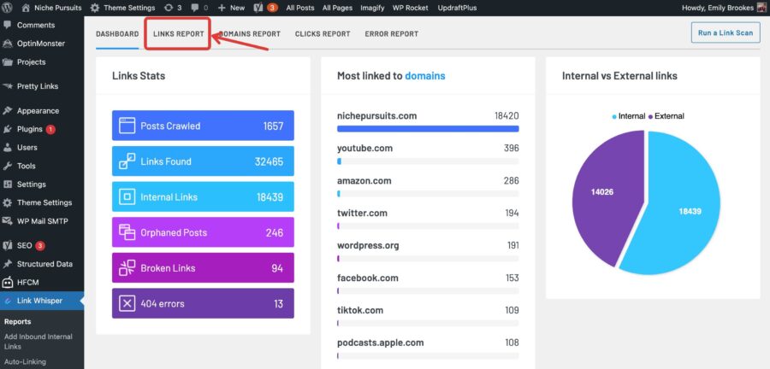770x369 pixels.
Task: Click the Links Found stat card
Action: coord(203,161)
